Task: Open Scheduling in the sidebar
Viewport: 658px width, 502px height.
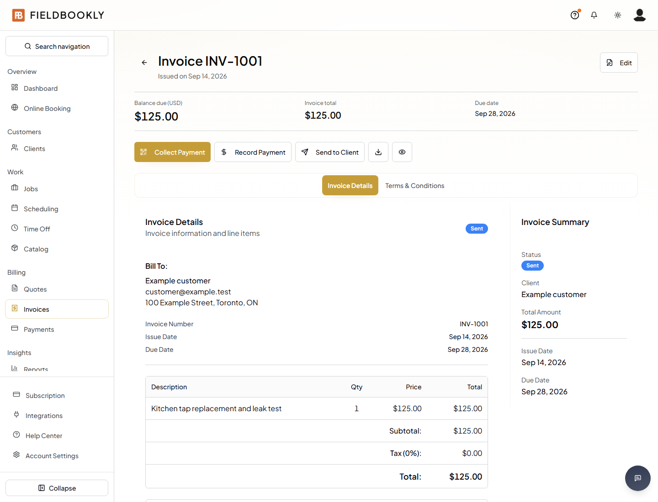Action: tap(57, 209)
